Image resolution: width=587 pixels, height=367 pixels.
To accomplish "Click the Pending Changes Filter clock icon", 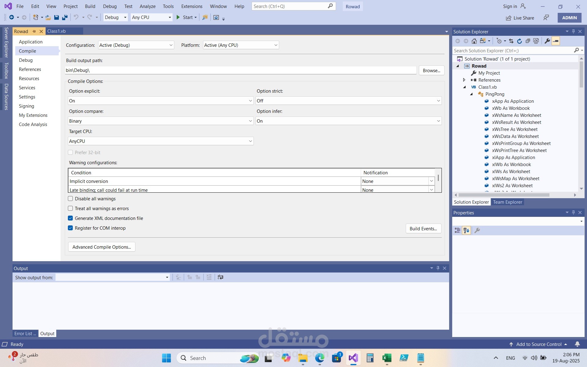I will [x=499, y=41].
